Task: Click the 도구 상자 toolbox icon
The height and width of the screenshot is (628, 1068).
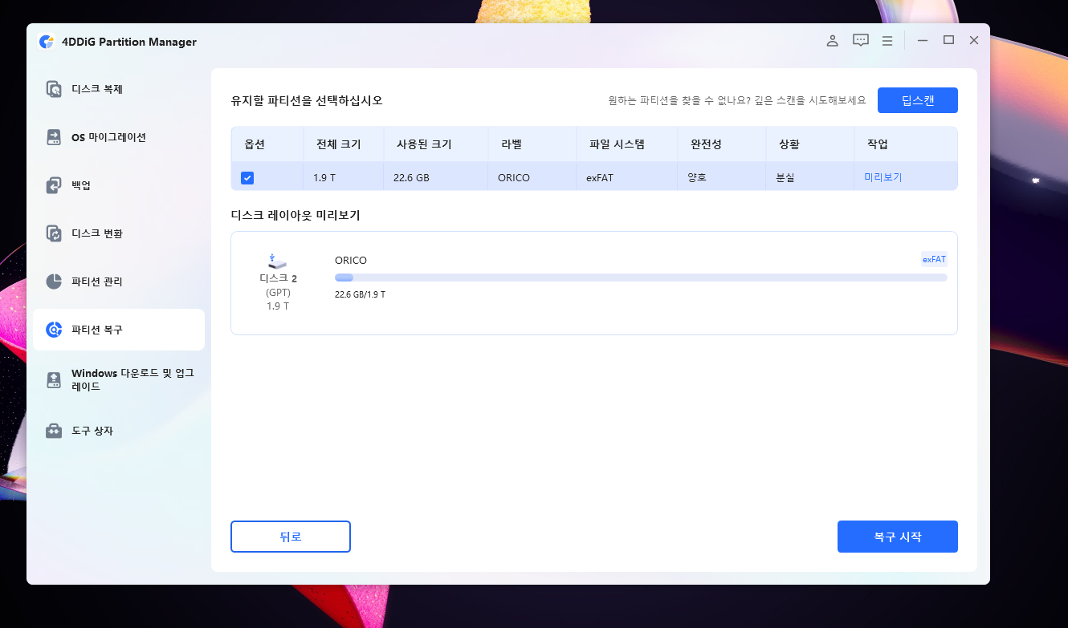Action: point(54,431)
